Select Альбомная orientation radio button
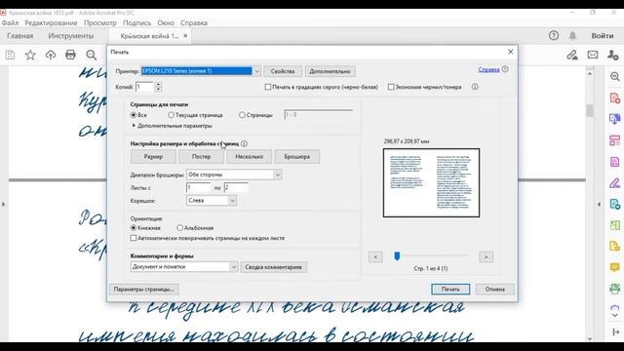 pyautogui.click(x=179, y=228)
